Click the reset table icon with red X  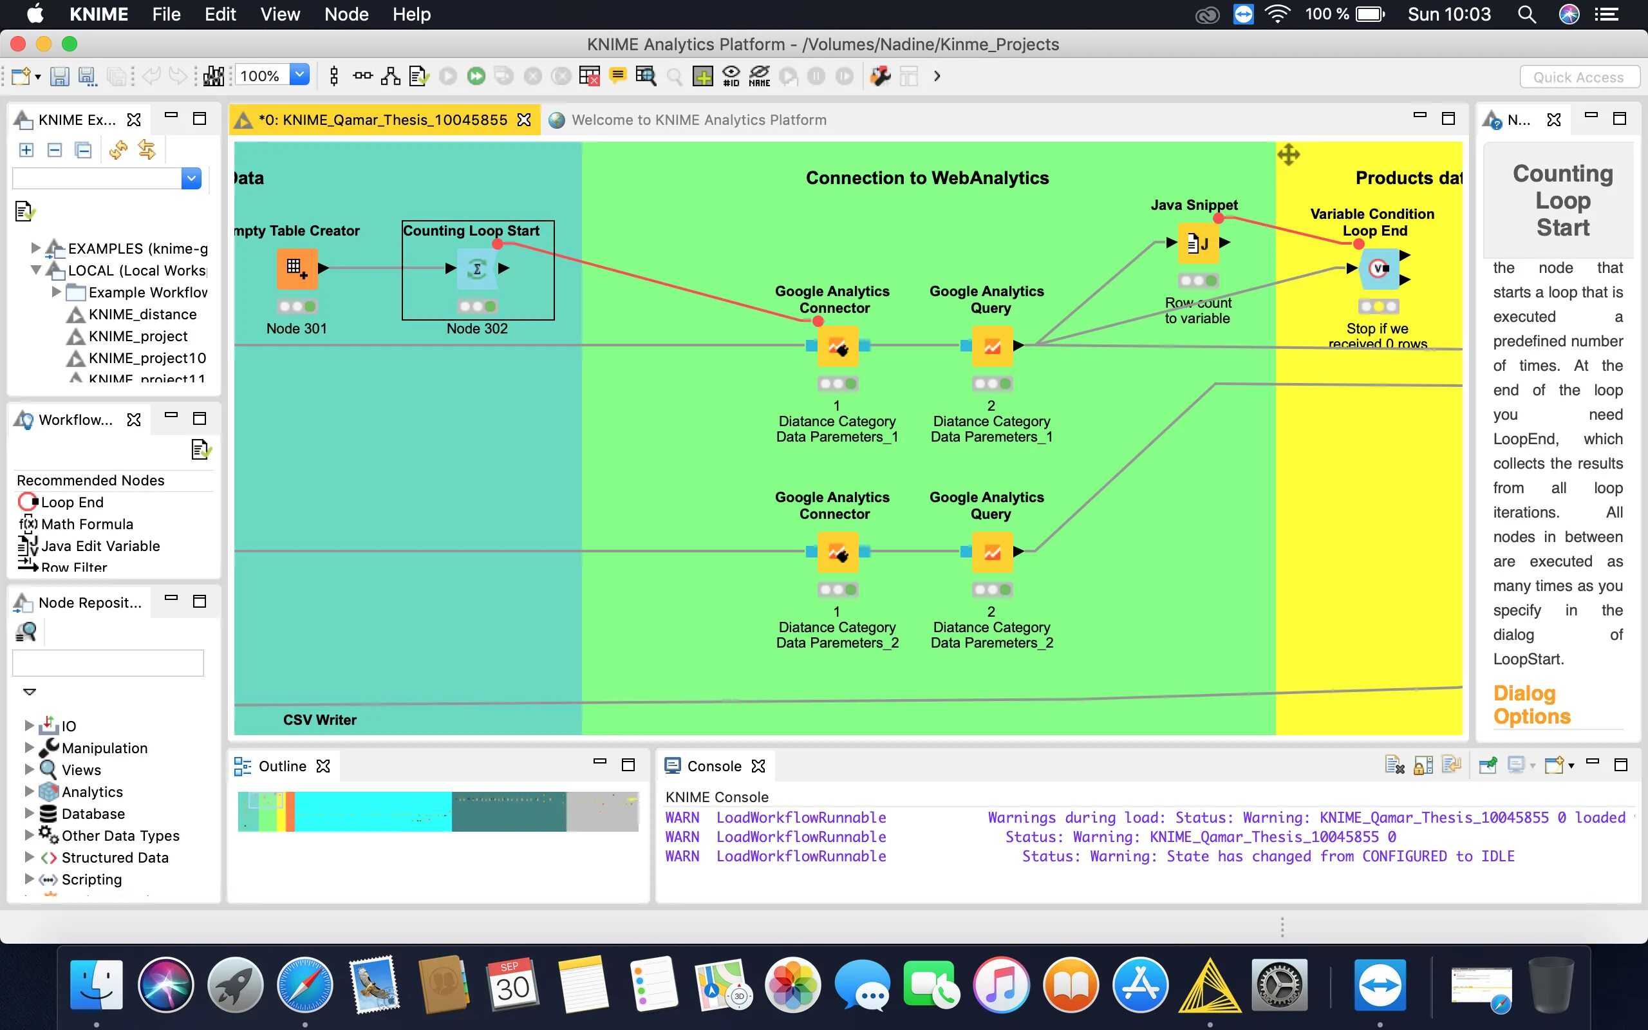589,77
